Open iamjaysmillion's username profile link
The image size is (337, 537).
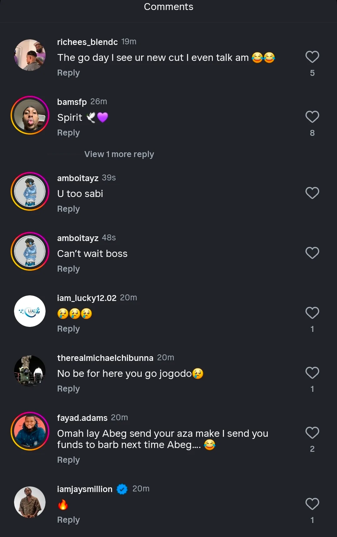(x=85, y=489)
